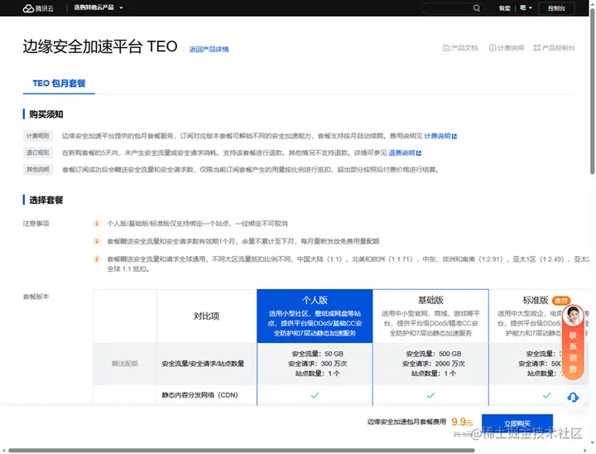
Task: Click the 赠送配额 row label
Action: tap(125, 364)
